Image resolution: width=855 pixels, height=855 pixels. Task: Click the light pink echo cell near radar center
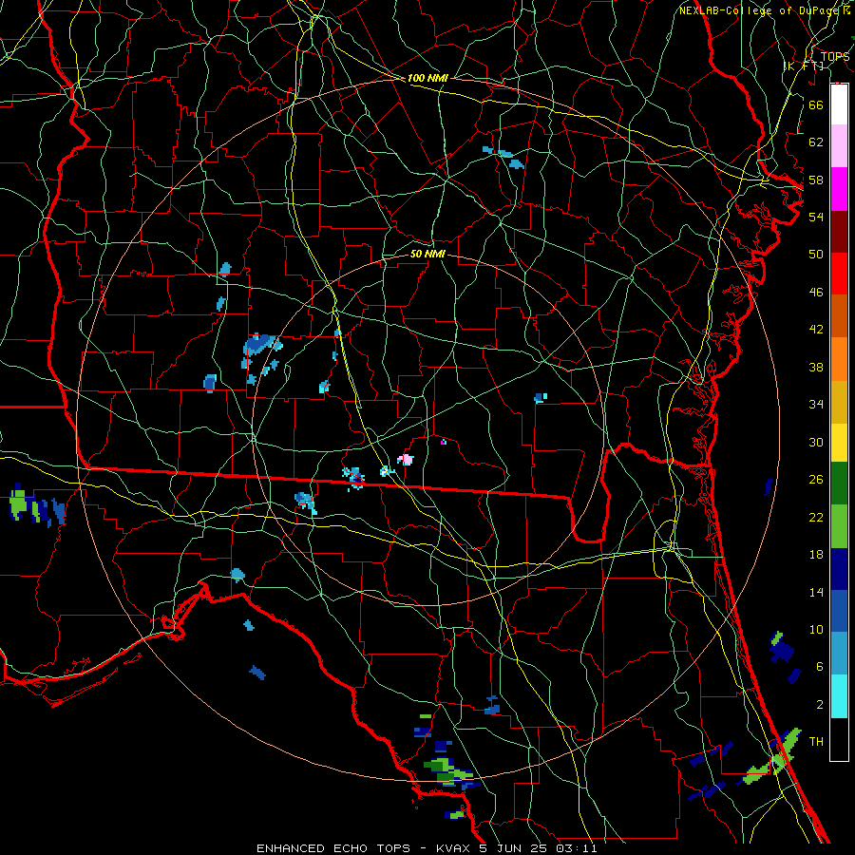tap(406, 459)
